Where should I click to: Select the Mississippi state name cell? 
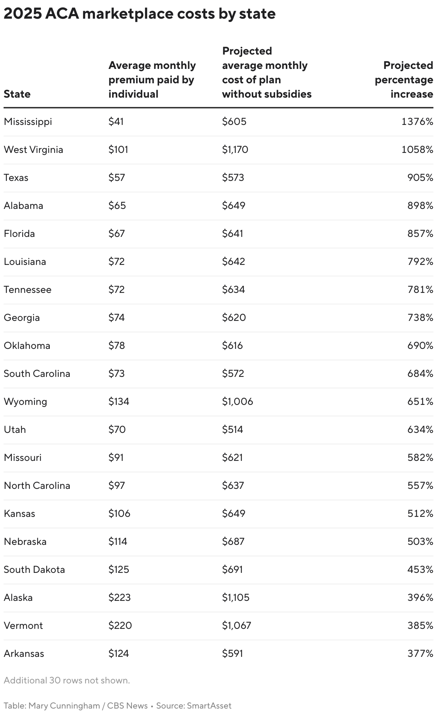[x=28, y=122]
